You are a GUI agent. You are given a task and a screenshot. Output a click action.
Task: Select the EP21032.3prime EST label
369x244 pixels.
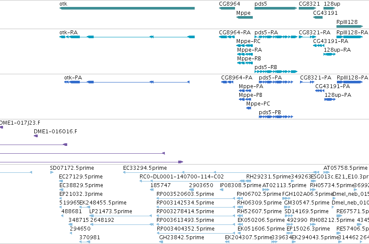81,194
